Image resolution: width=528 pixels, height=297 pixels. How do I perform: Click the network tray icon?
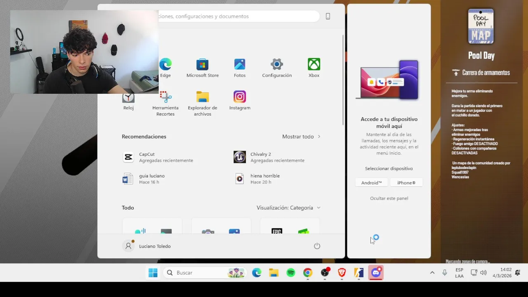pyautogui.click(x=474, y=273)
